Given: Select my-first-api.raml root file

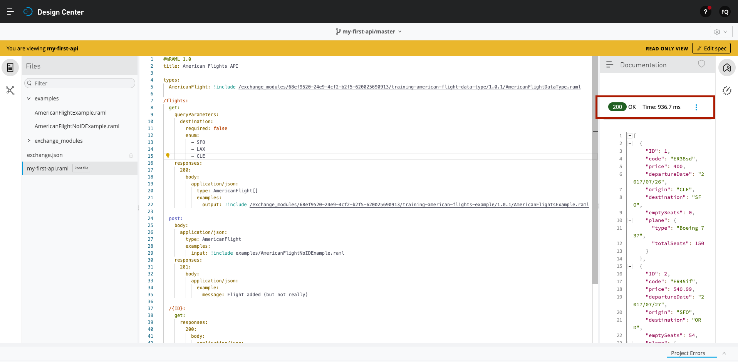Looking at the screenshot, I should 80,168.
